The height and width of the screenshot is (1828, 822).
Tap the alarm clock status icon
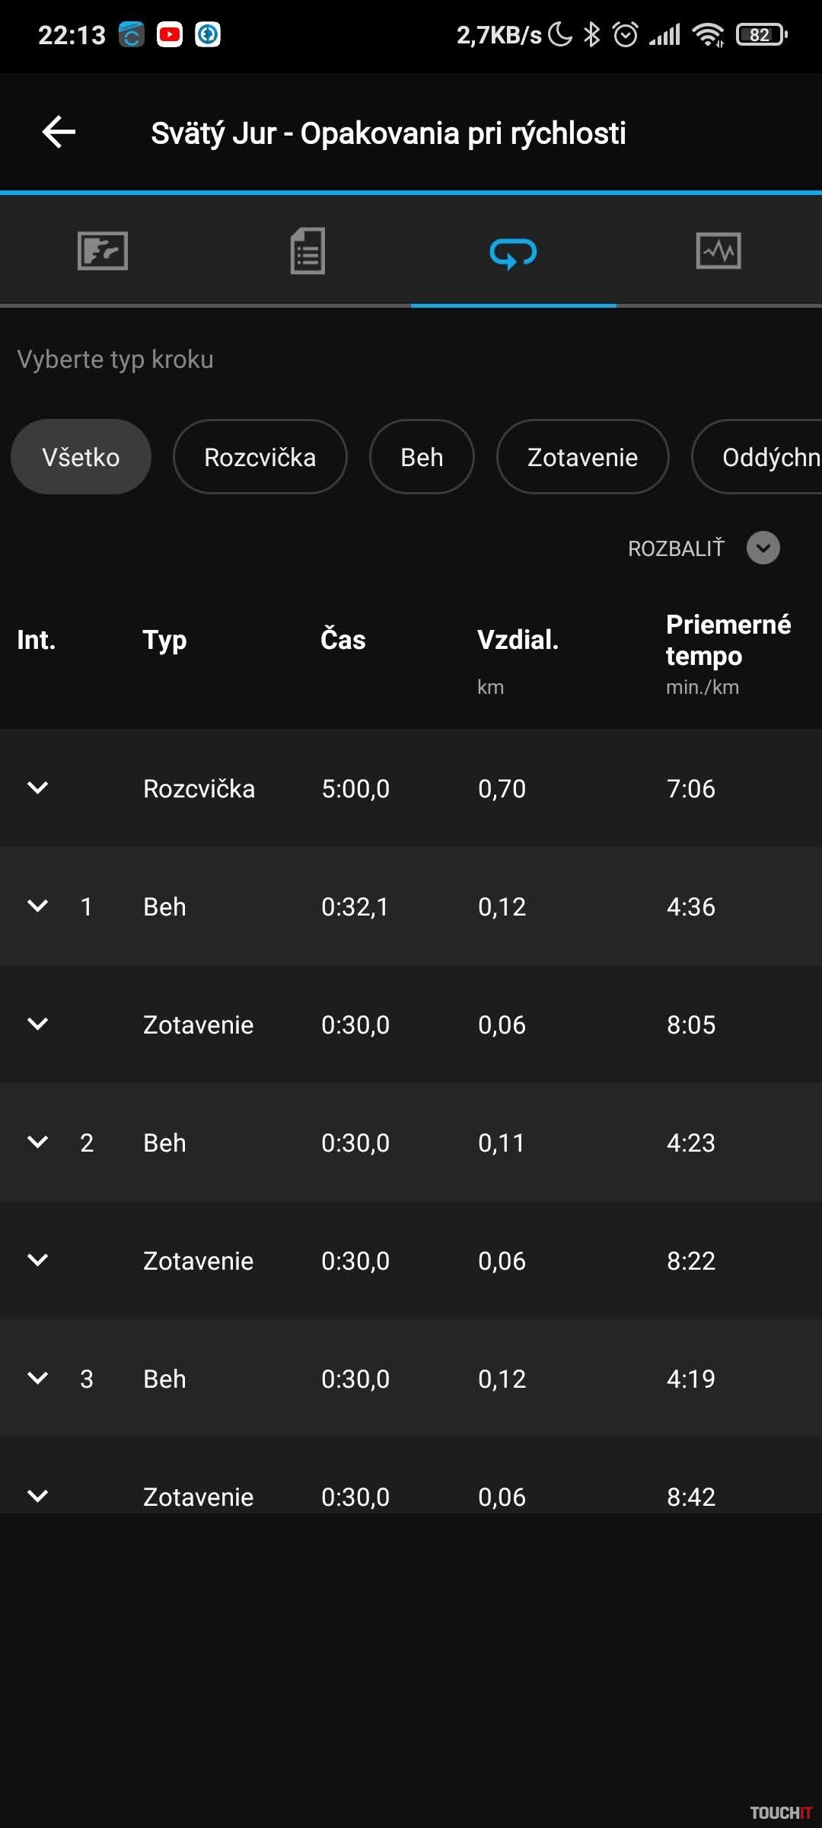(626, 34)
